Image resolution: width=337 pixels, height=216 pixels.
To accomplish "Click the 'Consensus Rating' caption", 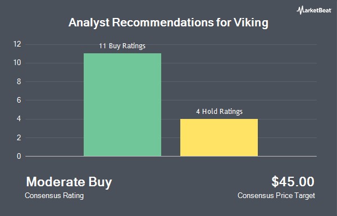I will pyautogui.click(x=54, y=196).
